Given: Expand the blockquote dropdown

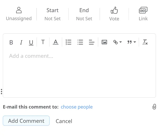Looking at the screenshot, I should (131, 42).
